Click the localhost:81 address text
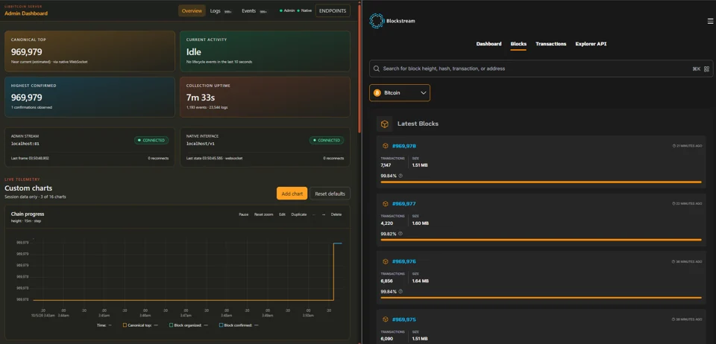 click(x=25, y=144)
